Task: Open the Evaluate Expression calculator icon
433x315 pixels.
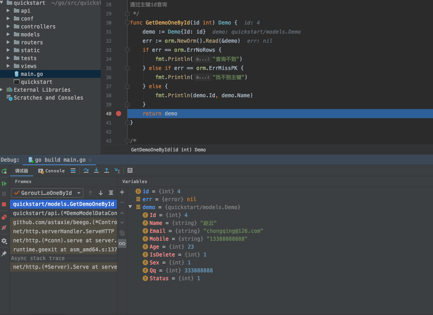Action: (x=130, y=170)
